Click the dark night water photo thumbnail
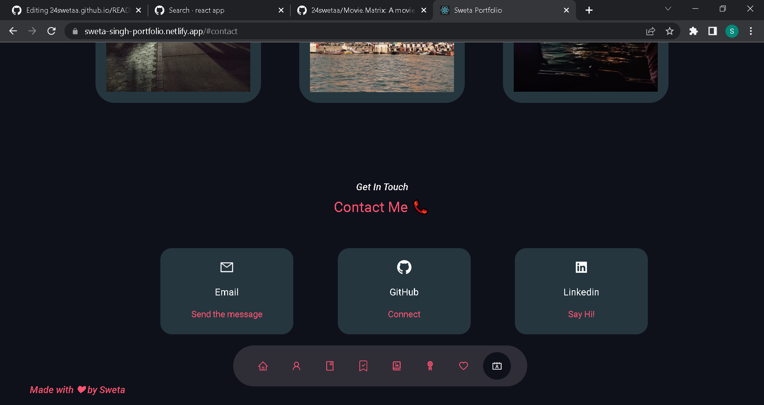Viewport: 764px width, 405px height. click(586, 67)
